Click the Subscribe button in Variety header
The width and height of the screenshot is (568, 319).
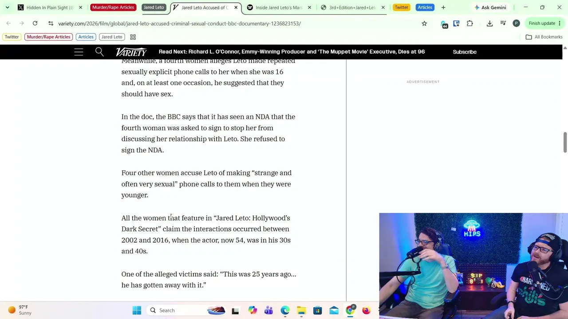coord(465,52)
